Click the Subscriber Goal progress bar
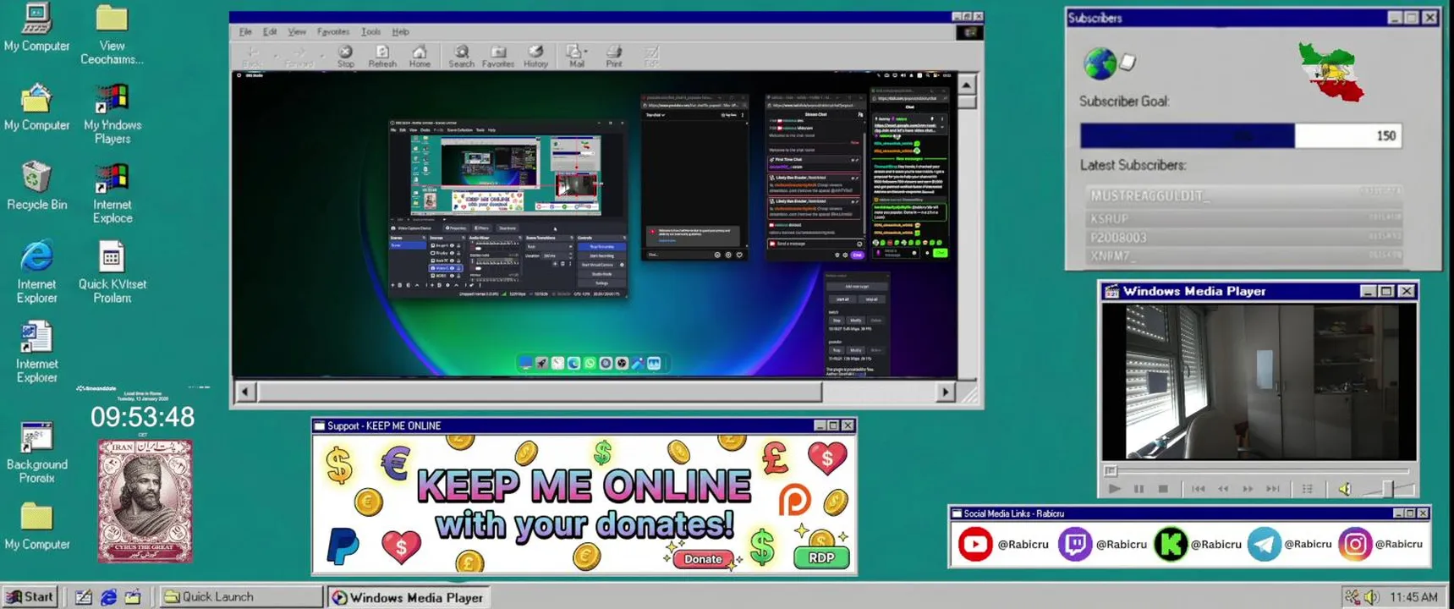Image resolution: width=1454 pixels, height=609 pixels. [x=1240, y=135]
